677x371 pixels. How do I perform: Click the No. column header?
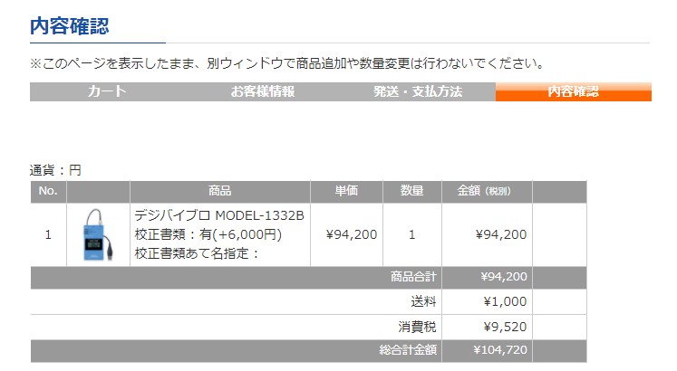tap(48, 191)
